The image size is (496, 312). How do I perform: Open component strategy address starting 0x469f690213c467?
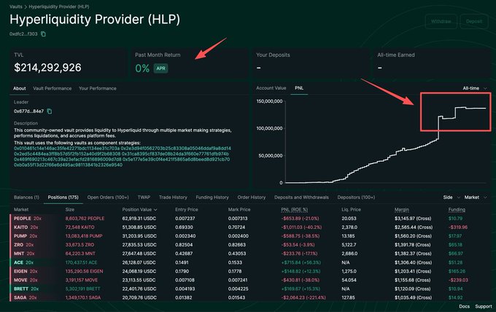click(x=67, y=160)
